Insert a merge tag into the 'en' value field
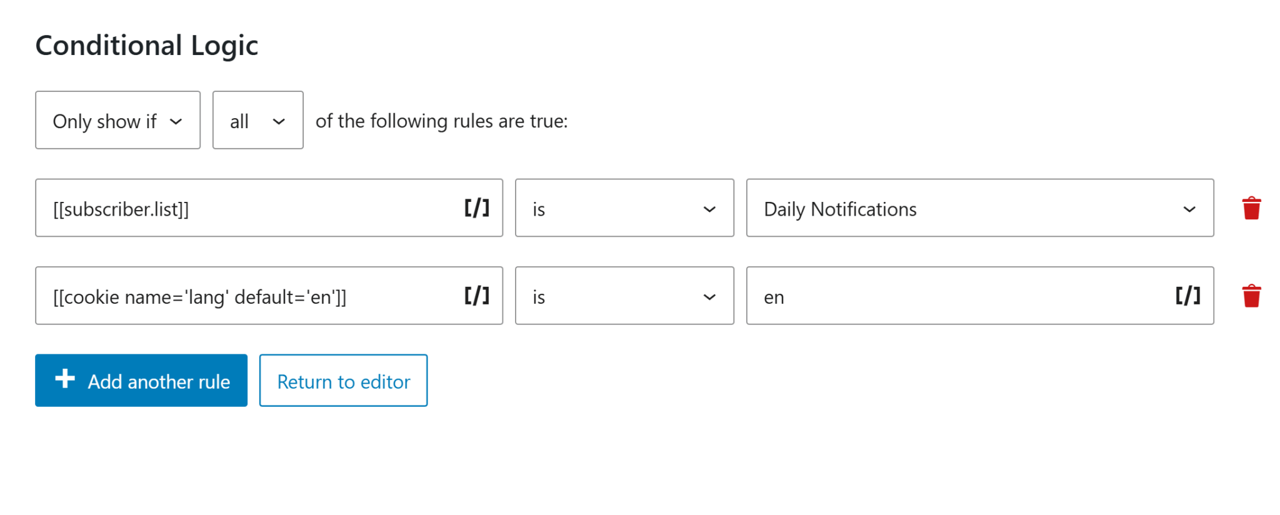The height and width of the screenshot is (515, 1280). [x=1186, y=296]
